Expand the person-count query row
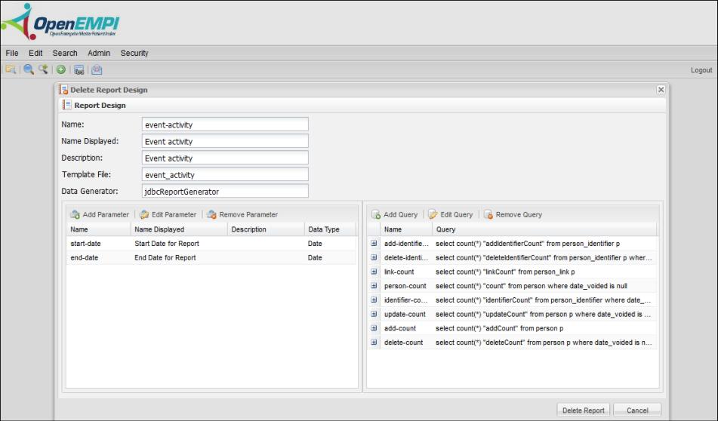Image resolution: width=718 pixels, height=421 pixels. pyautogui.click(x=374, y=286)
